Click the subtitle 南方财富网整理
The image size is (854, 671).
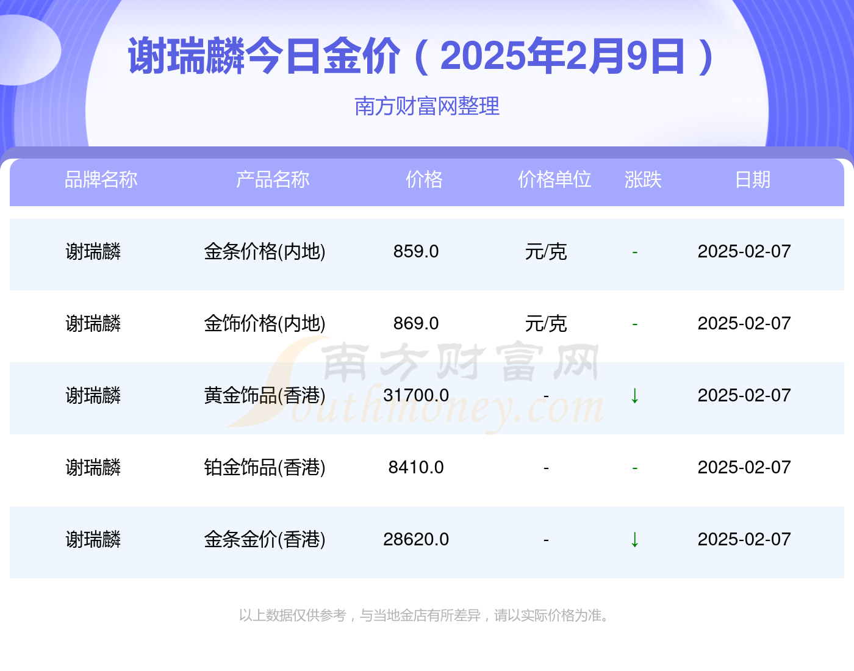tap(427, 106)
